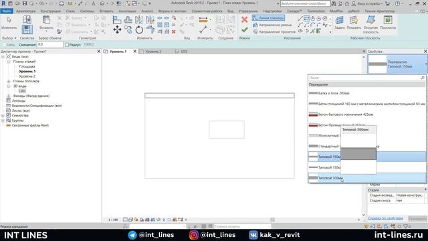Click the Print icon in quick access toolbar
Screen dimensions: 428x241
pyautogui.click(x=62, y=3)
